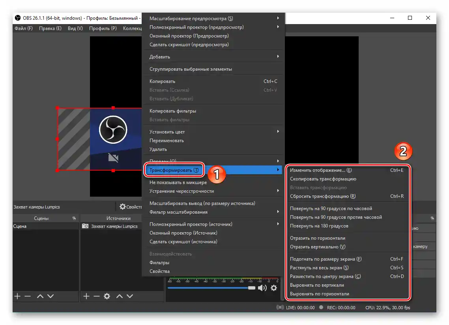Select Повернуть на 90 градусов против часовой

point(348,217)
